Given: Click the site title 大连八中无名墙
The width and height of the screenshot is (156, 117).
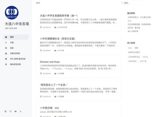Looking at the screenshot, I should (x=17, y=24).
